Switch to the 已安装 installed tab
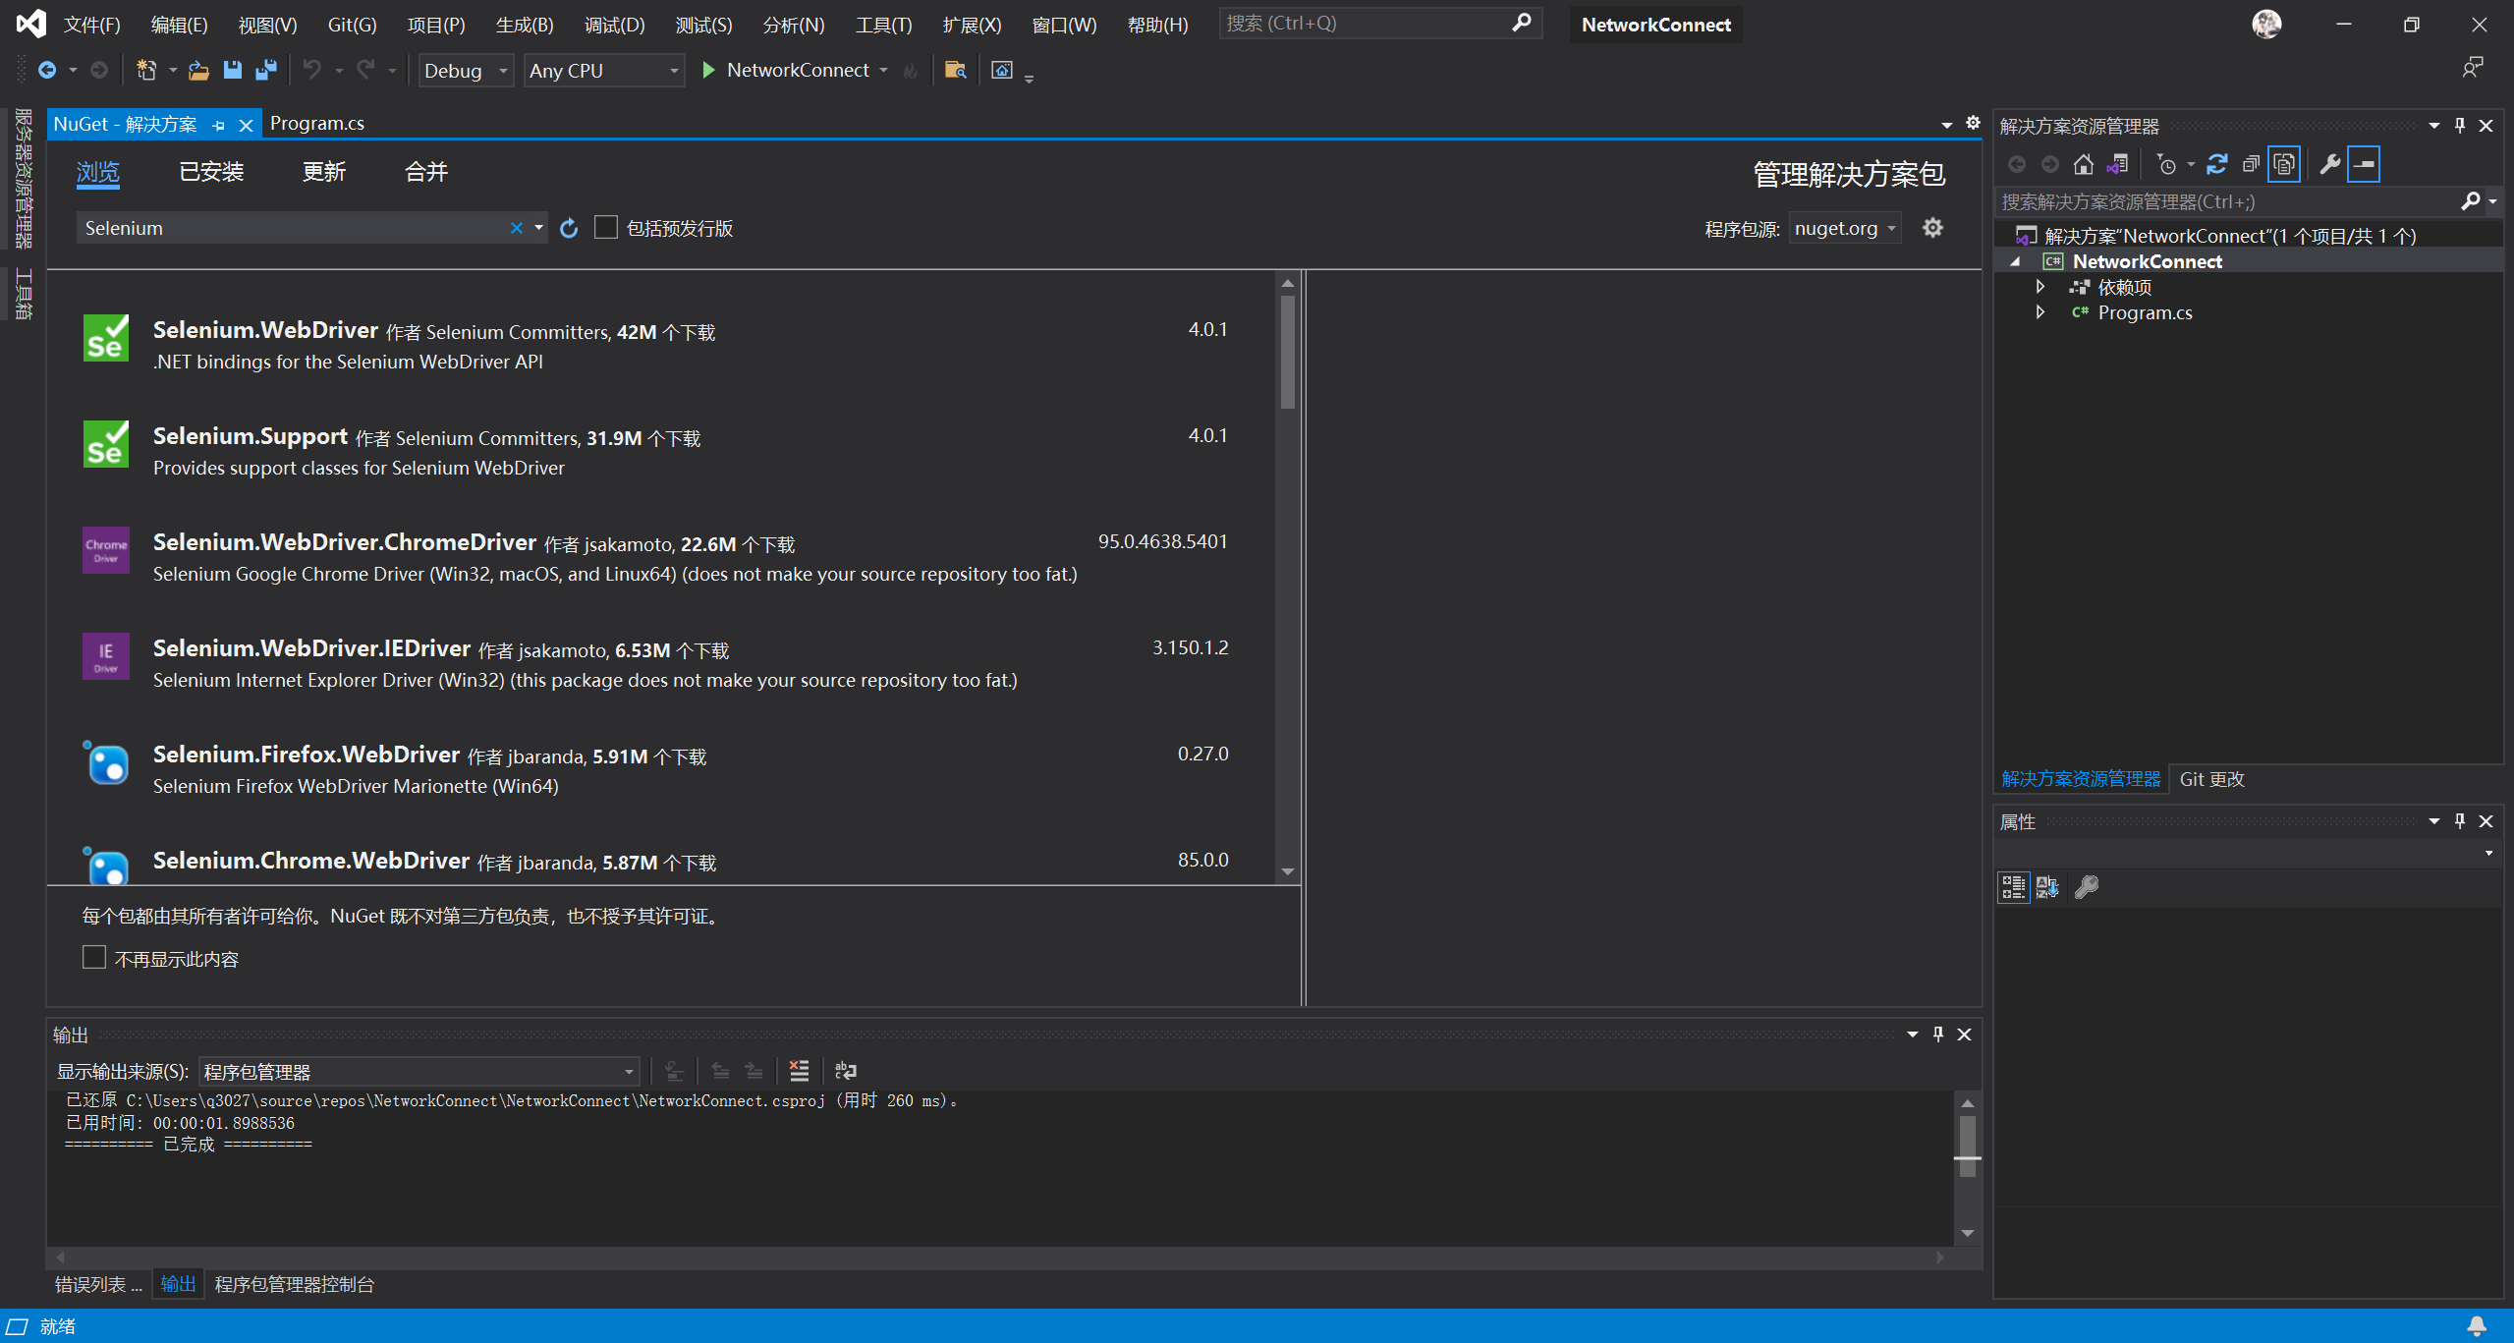 pyautogui.click(x=211, y=172)
